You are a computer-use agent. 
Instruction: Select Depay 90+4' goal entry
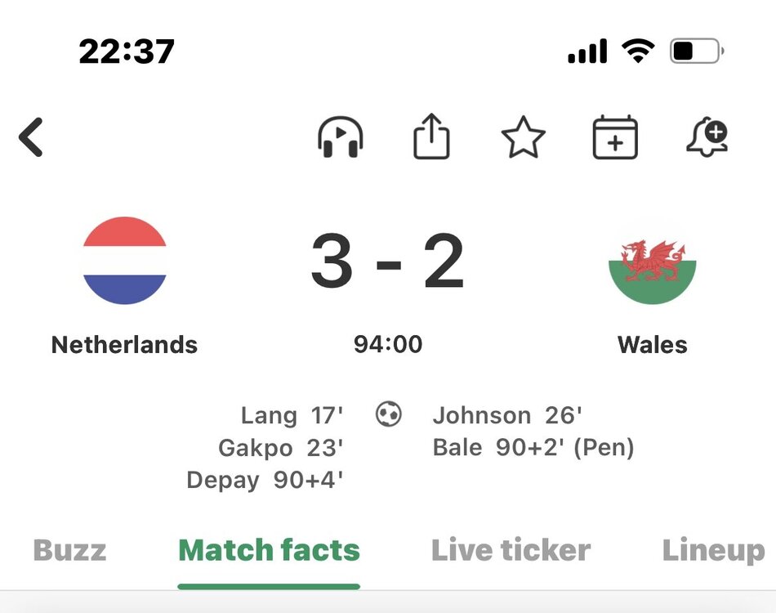pos(265,480)
